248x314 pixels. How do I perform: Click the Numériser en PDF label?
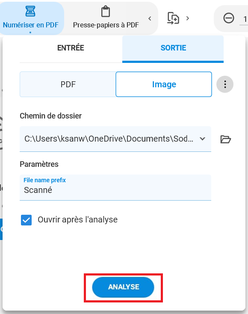[31, 25]
